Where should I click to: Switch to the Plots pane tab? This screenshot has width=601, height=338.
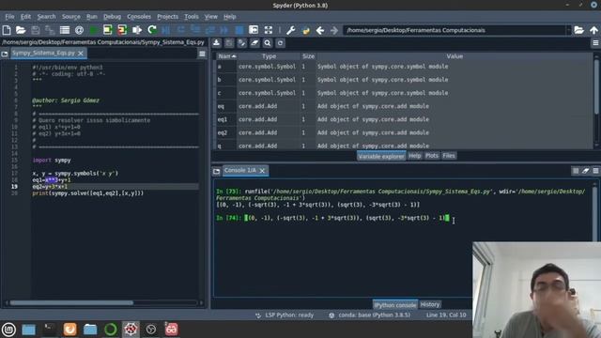[432, 156]
